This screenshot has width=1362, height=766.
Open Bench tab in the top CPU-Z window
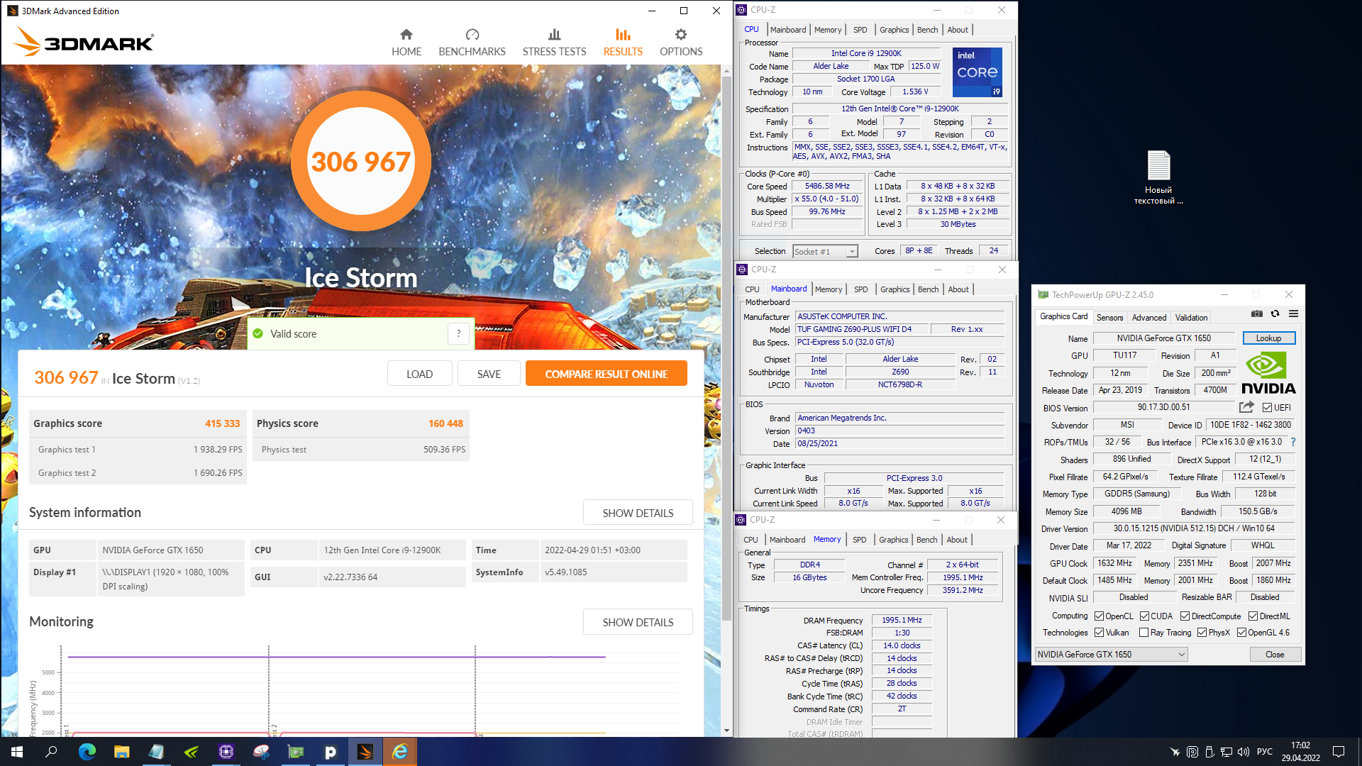927,30
